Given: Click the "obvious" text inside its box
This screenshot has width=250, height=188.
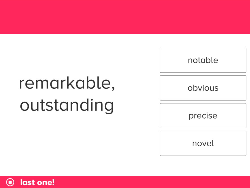Looking at the screenshot, I should (x=203, y=88).
